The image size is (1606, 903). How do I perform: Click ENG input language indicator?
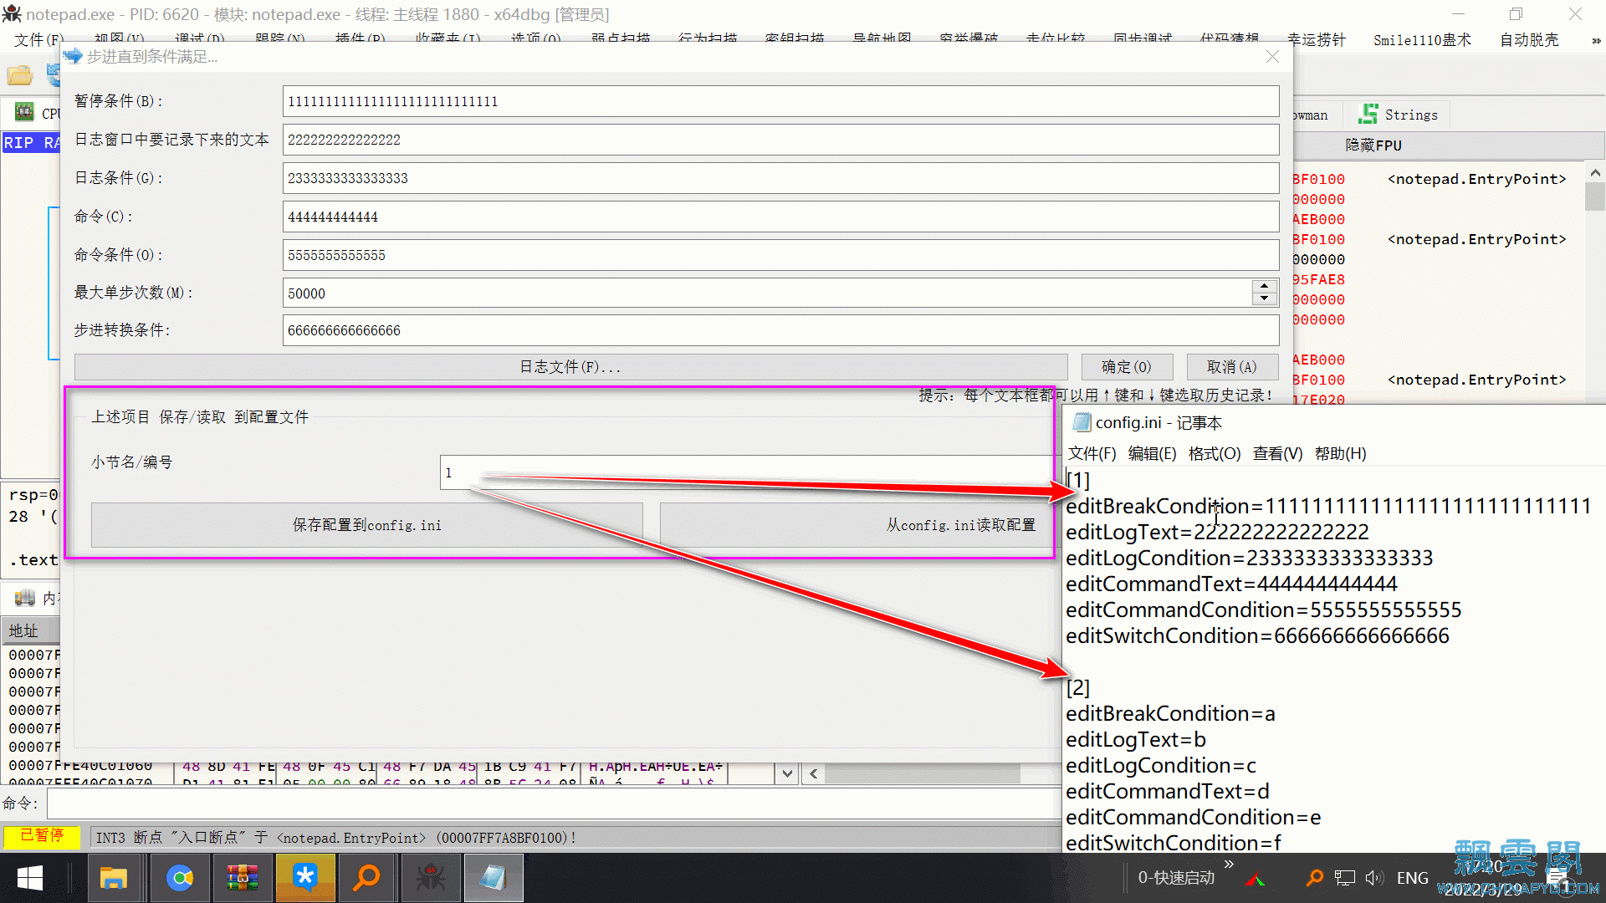tap(1412, 878)
